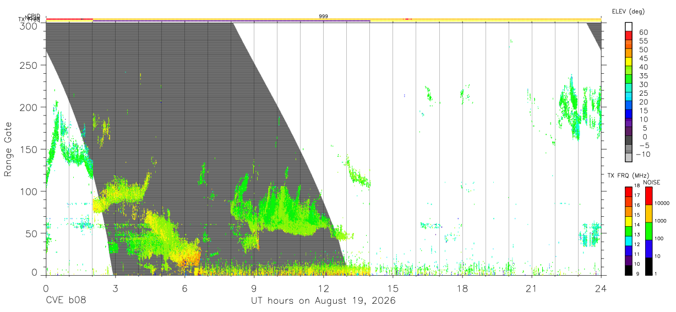Screen dimensions: 676x312
Task: Click the red strip at top-left above plot
Action: (x=69, y=19)
